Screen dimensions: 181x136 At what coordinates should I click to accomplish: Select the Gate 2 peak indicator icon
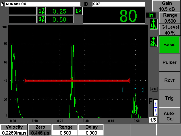tap(153, 41)
